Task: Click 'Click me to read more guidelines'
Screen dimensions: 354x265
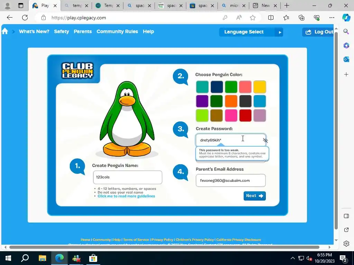Action: [x=126, y=196]
